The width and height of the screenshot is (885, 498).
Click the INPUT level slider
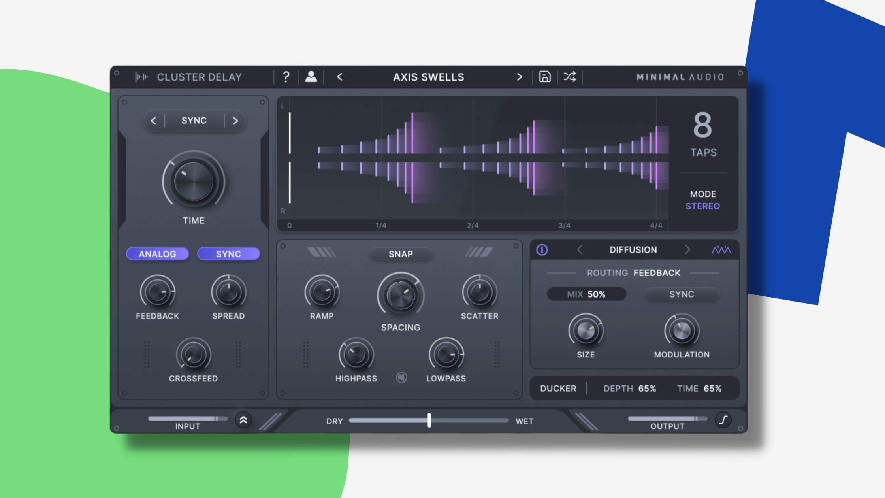pos(188,418)
